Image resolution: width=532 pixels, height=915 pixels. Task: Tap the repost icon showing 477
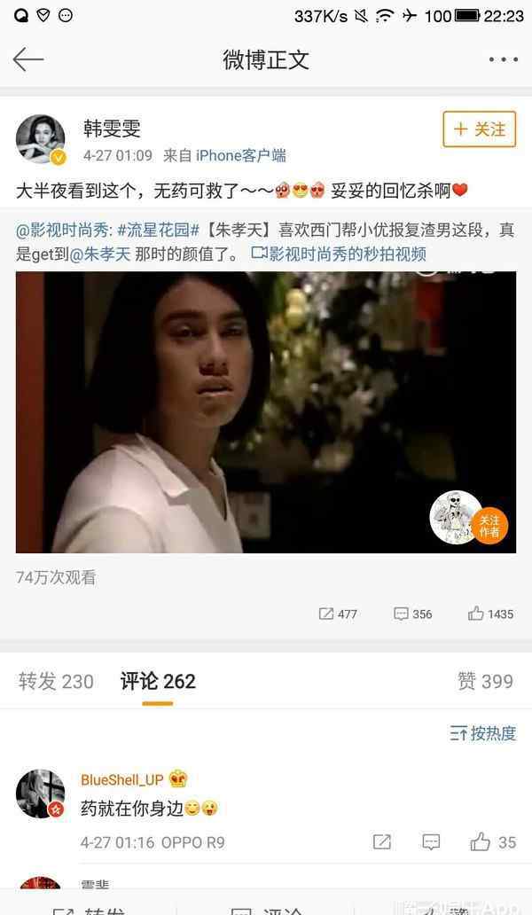tap(338, 614)
